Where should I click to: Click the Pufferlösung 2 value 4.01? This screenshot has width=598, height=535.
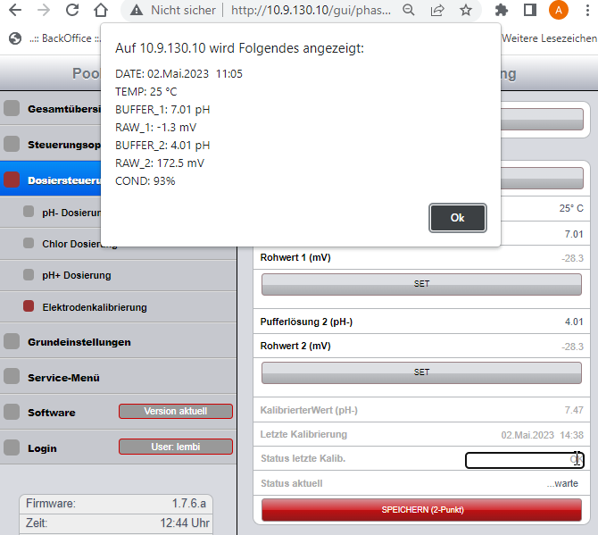click(x=574, y=322)
